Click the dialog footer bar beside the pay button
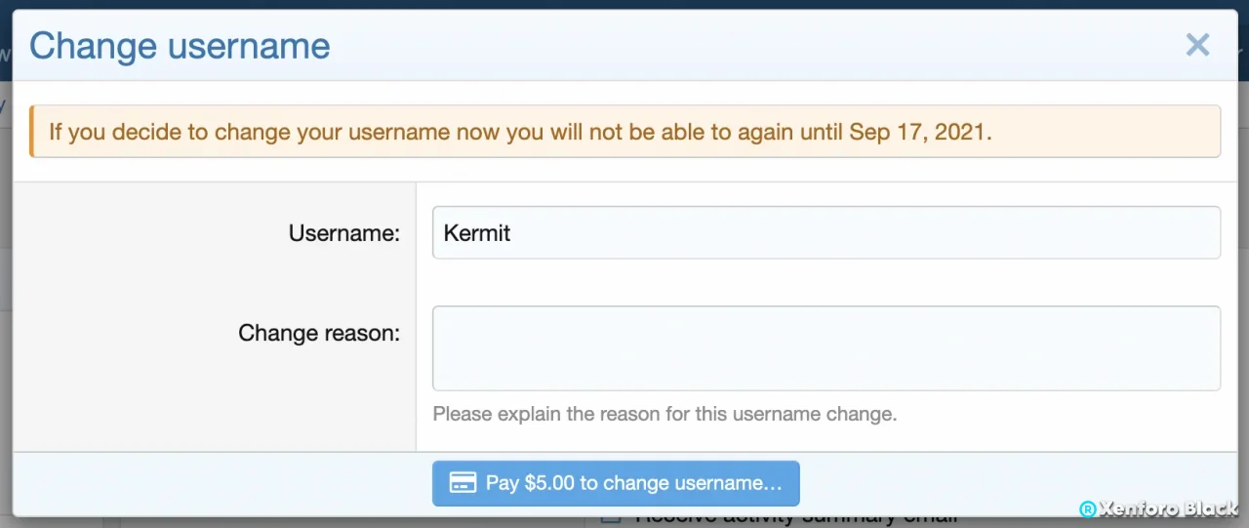 tap(1005, 483)
